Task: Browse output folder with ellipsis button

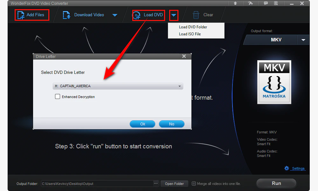Action: (156, 183)
